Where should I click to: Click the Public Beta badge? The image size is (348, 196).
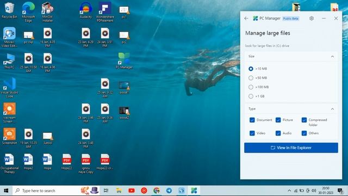[291, 19]
